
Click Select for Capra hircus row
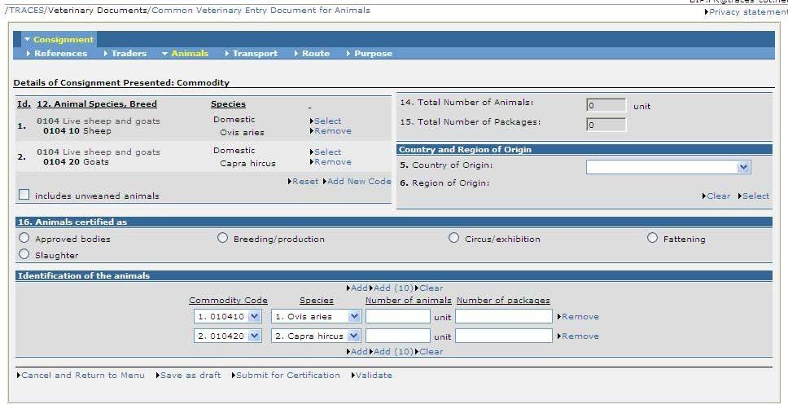328,152
